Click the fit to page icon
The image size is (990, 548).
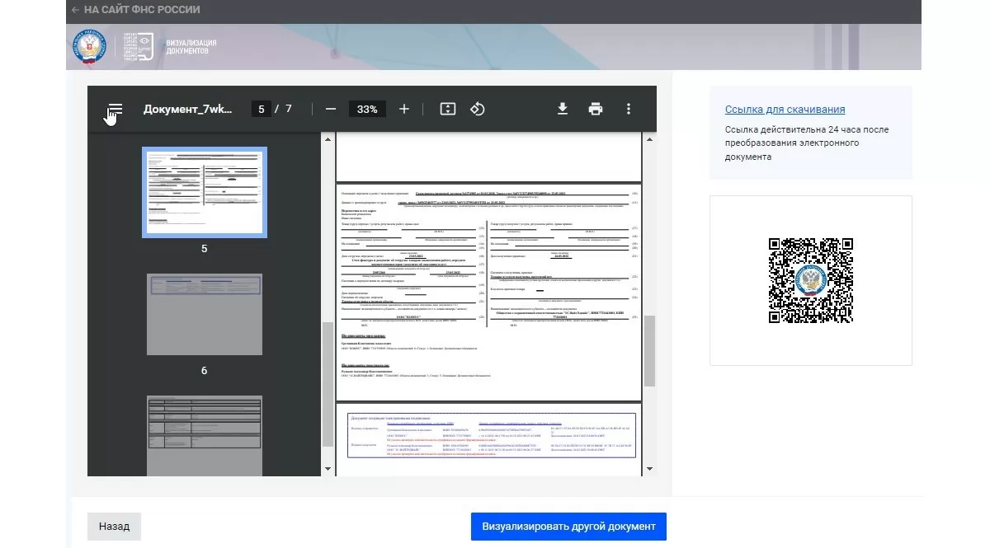(448, 109)
